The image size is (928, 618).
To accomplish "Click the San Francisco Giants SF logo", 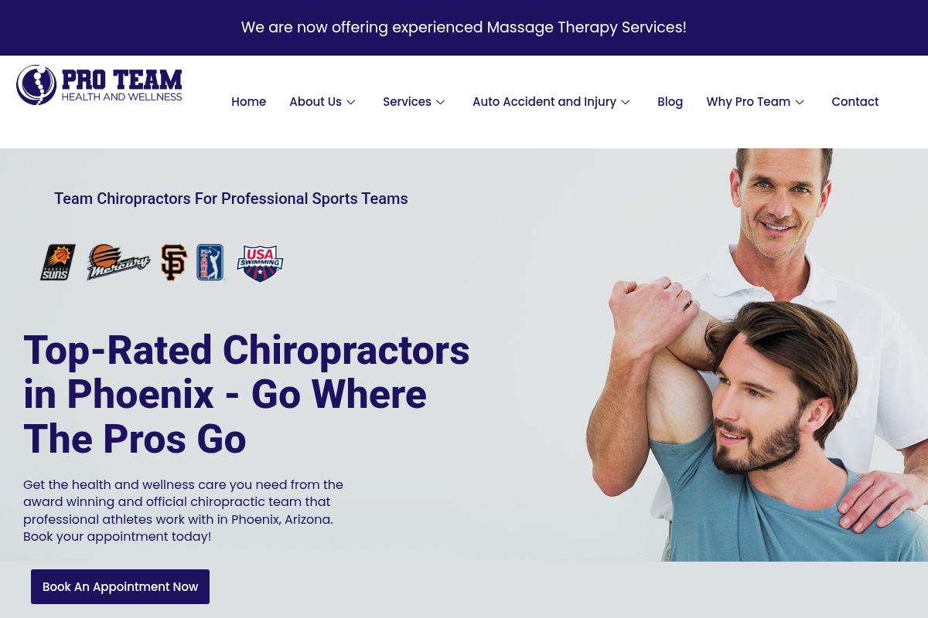I will pyautogui.click(x=173, y=263).
